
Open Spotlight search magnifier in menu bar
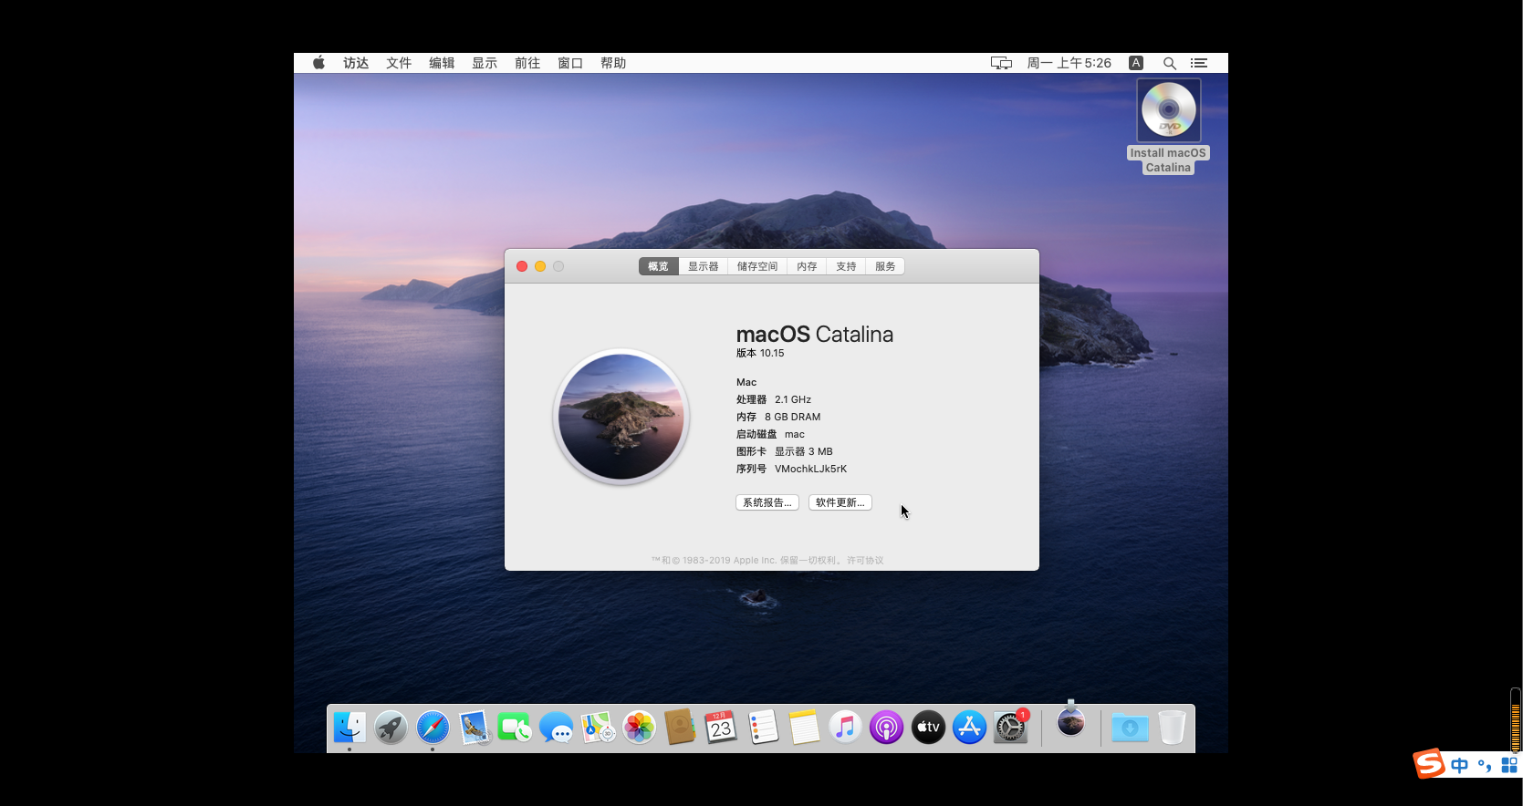tap(1169, 63)
